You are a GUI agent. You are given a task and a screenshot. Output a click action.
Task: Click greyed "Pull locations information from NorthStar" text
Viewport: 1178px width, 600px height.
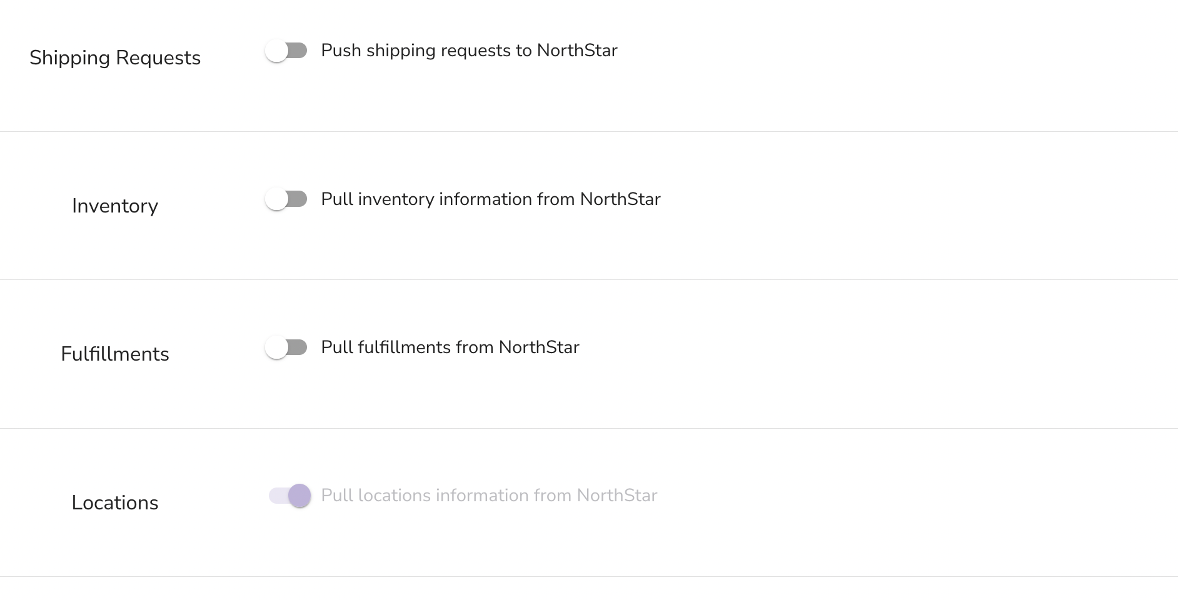coord(488,496)
